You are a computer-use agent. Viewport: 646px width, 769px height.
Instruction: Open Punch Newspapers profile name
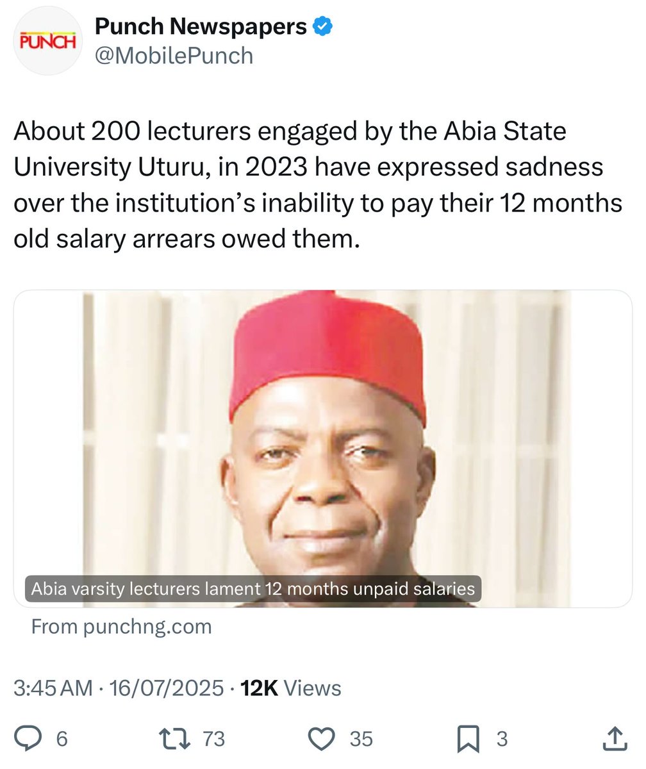[x=201, y=27]
